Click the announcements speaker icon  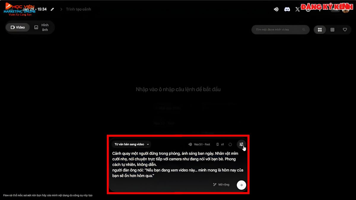point(276,9)
